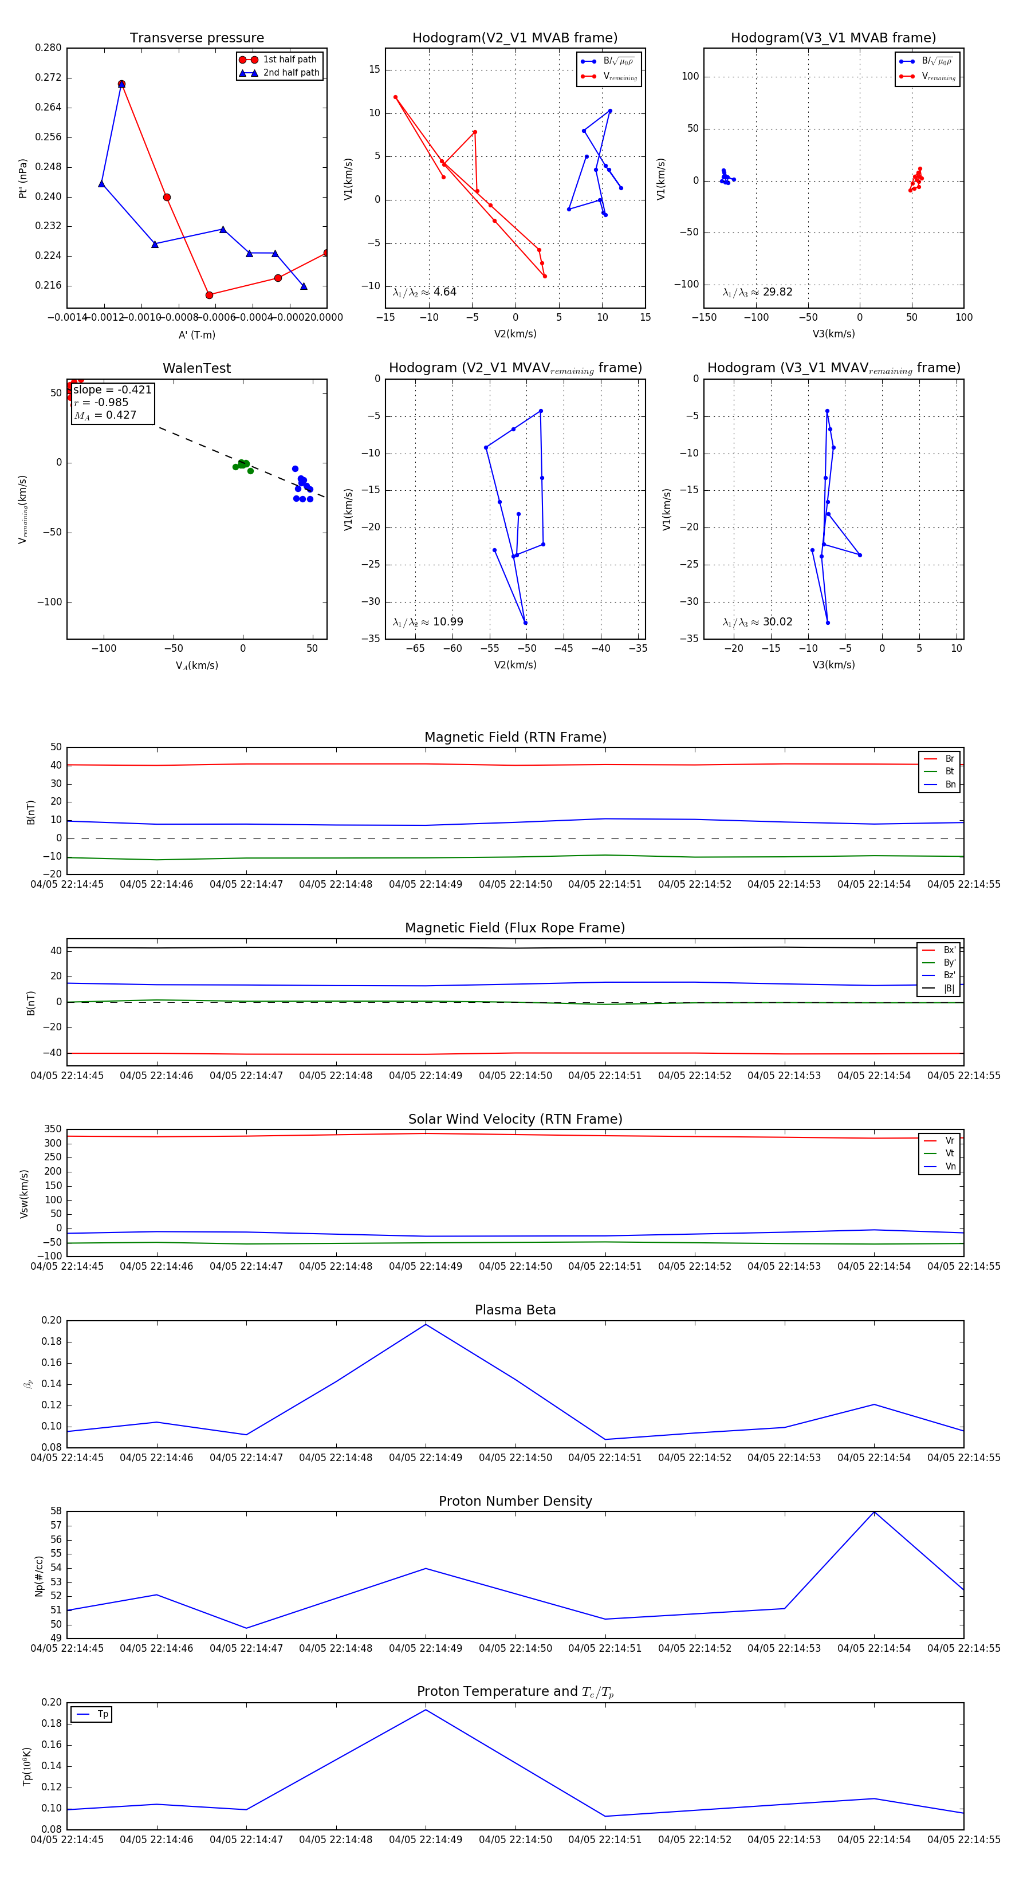Click the Proton Temperature curve peak near 22:14:49
The width and height of the screenshot is (1031, 1890).
(x=426, y=1710)
